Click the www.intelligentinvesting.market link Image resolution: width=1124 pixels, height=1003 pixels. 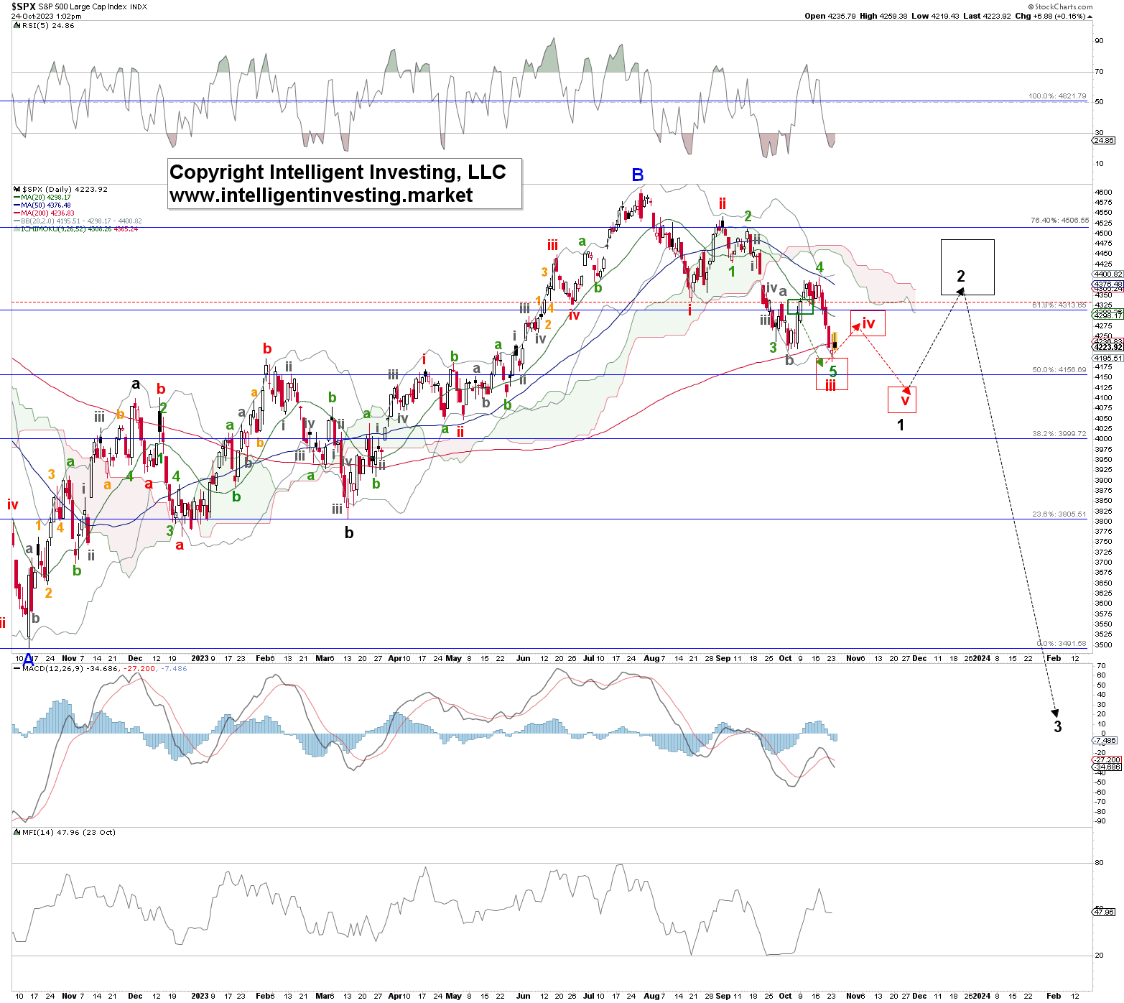click(321, 195)
